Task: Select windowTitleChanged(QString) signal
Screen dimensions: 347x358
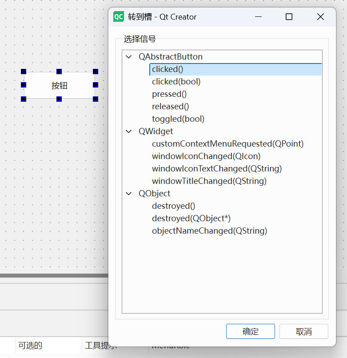Action: (209, 181)
